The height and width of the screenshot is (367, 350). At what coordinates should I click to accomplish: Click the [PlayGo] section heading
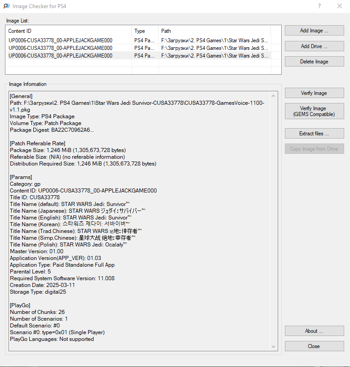(20, 305)
